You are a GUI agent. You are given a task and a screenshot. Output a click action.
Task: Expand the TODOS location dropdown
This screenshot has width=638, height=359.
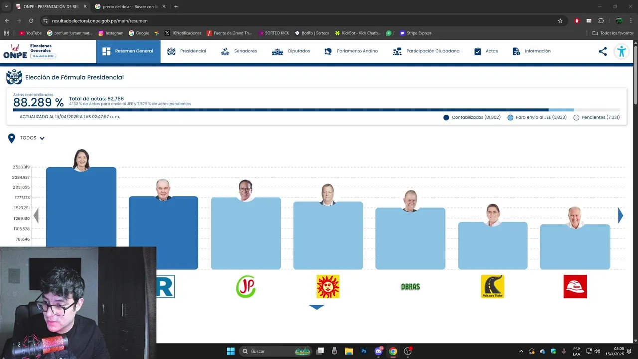[32, 138]
